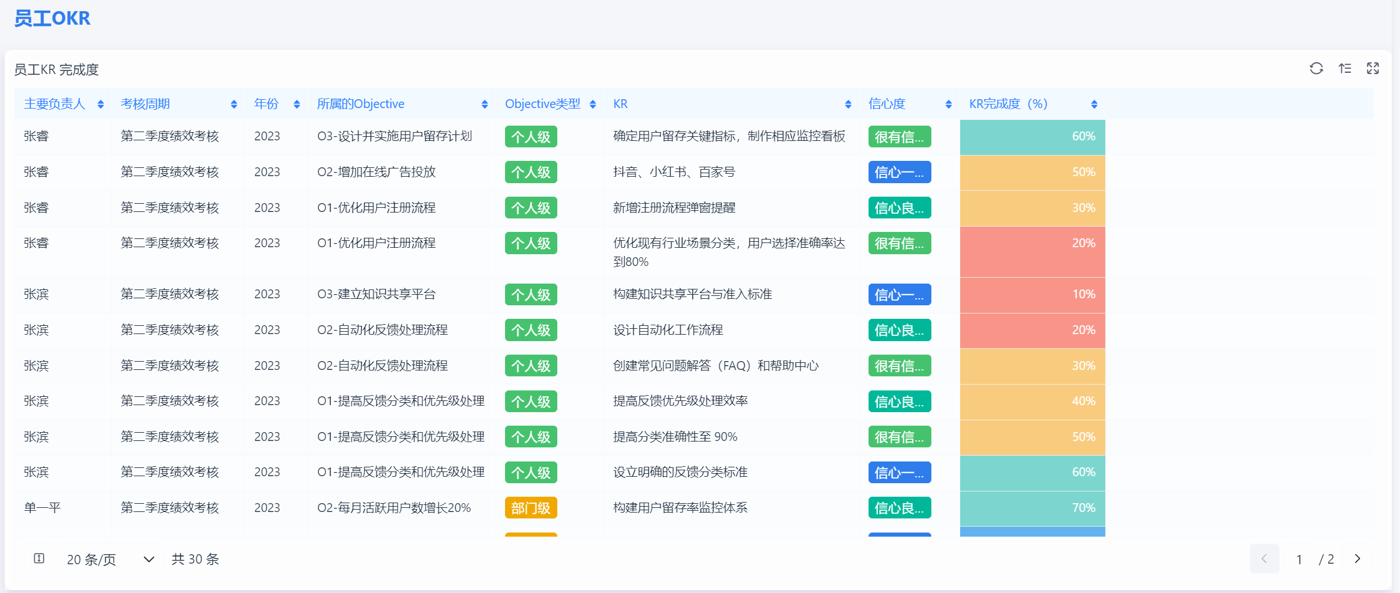Click 部门级 tag in 单一平 row
The image size is (1400, 593).
coord(531,508)
